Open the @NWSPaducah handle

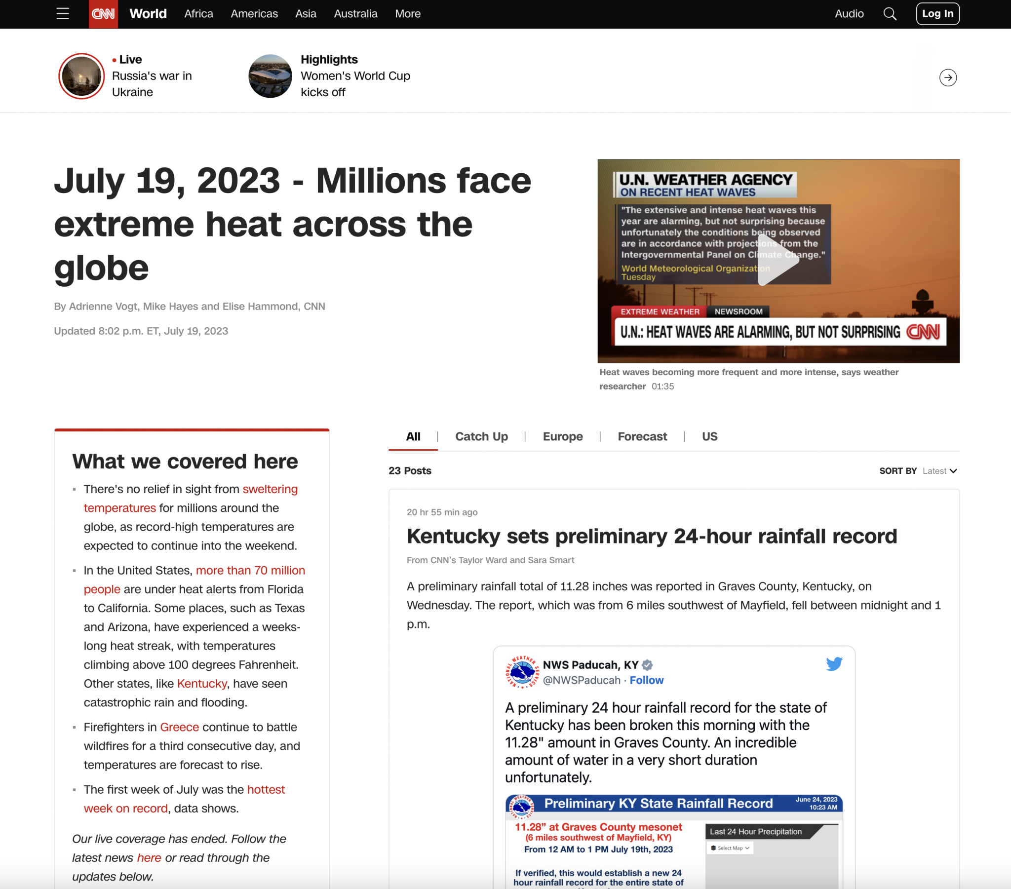click(581, 680)
